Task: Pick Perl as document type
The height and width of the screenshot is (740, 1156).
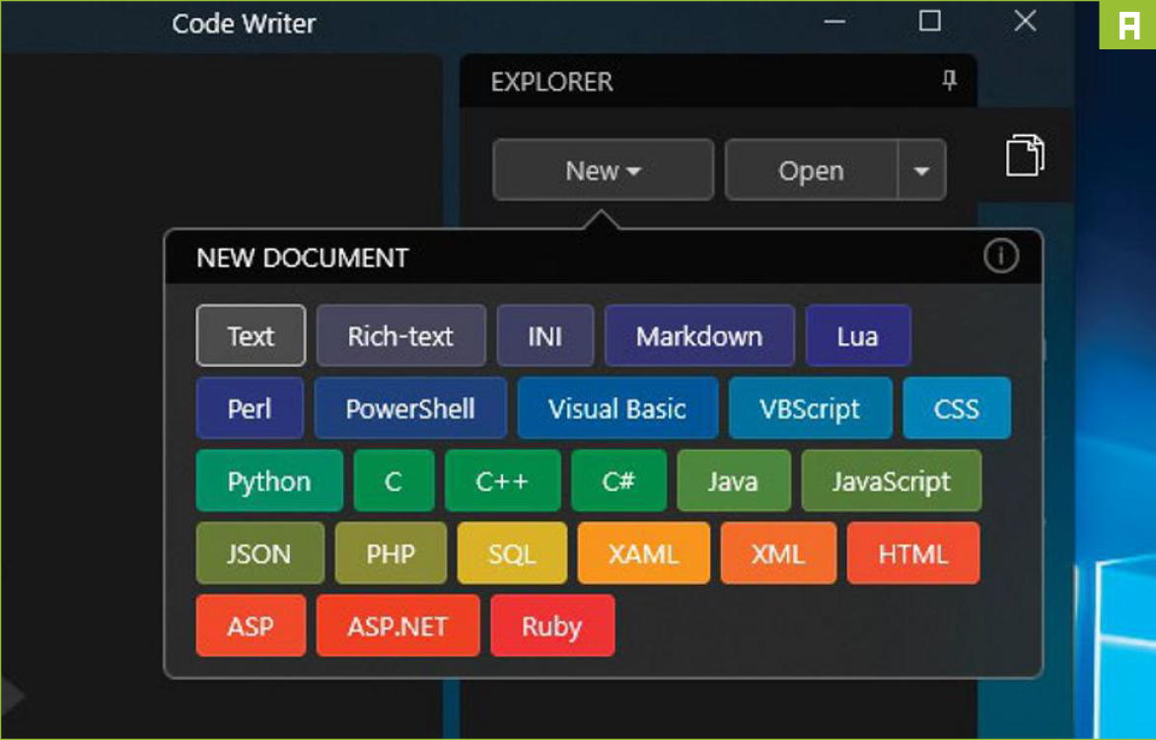Action: (250, 408)
